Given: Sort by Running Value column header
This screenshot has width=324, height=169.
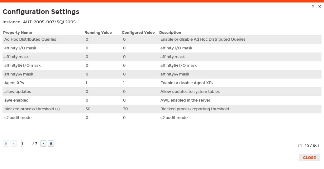Looking at the screenshot, I should click(98, 33).
